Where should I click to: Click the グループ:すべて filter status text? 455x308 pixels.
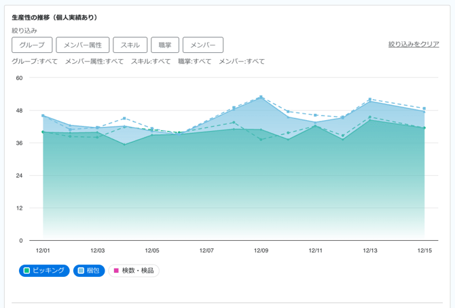35,62
